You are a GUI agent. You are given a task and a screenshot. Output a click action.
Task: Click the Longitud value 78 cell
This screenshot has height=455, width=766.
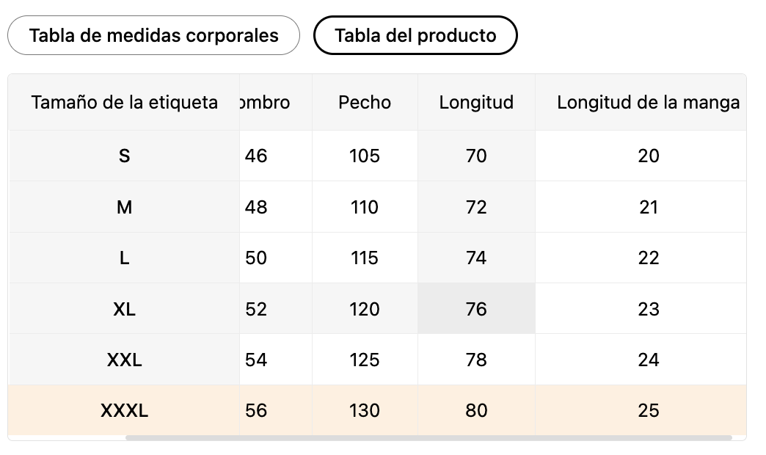[x=476, y=360]
